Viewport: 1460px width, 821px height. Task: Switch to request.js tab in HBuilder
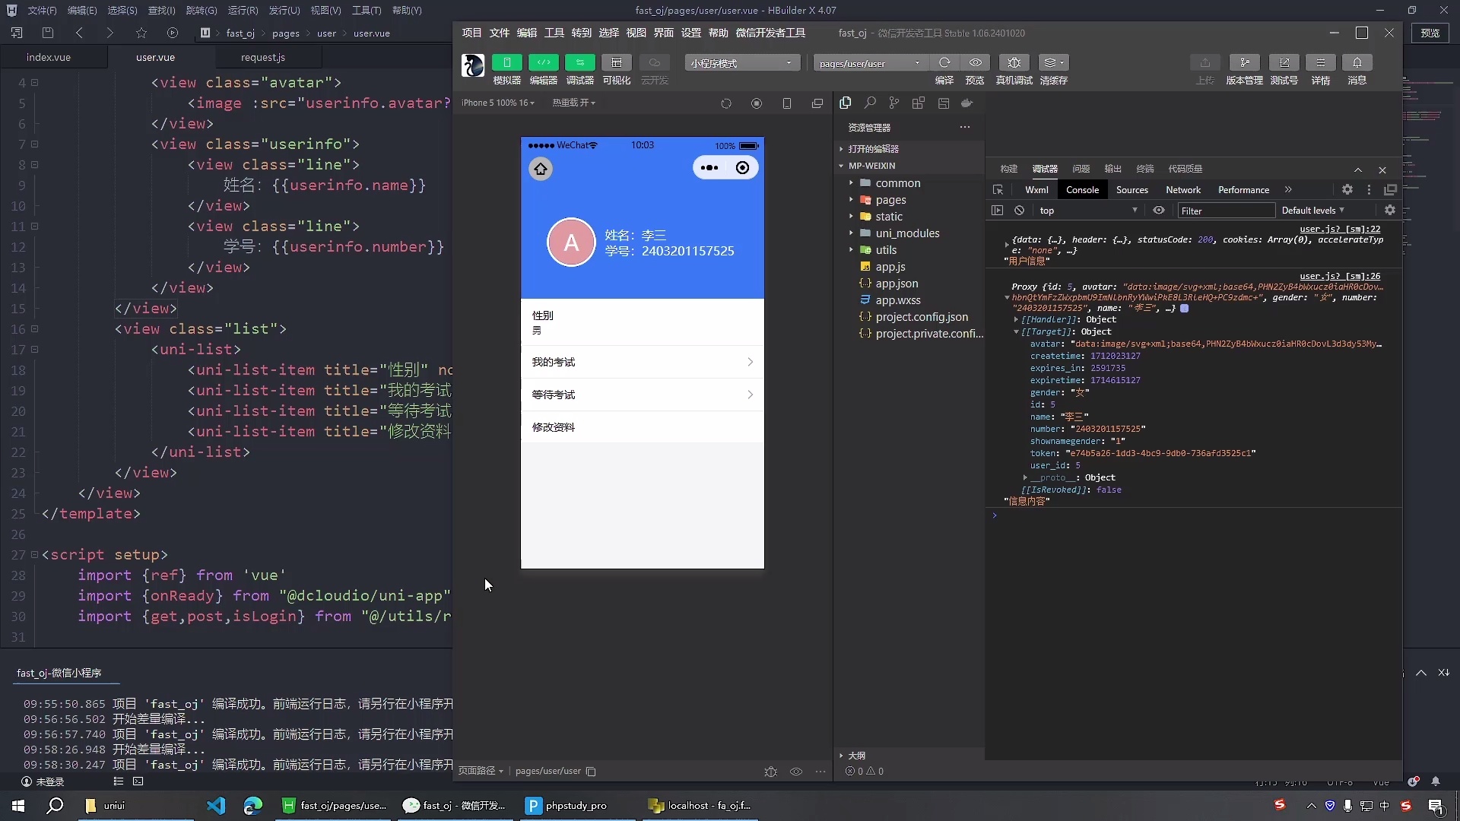coord(263,57)
